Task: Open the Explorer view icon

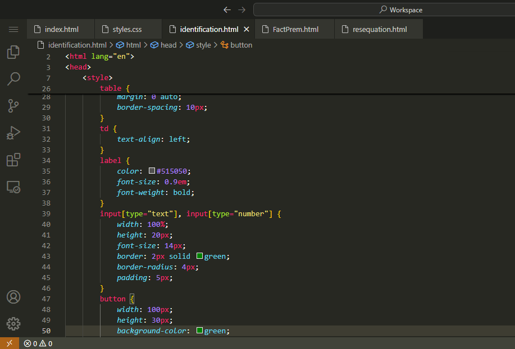Action: pyautogui.click(x=13, y=52)
